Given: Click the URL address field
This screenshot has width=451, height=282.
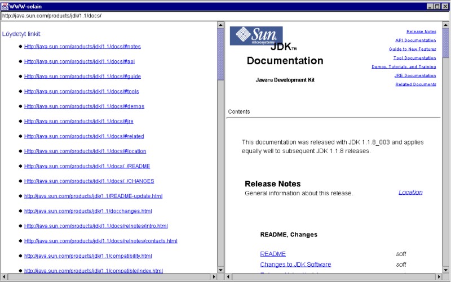Looking at the screenshot, I should pos(224,16).
